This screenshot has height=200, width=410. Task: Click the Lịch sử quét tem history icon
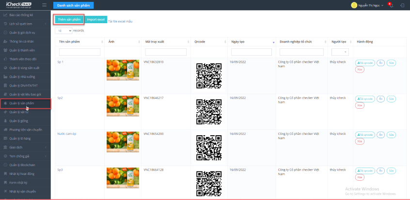pos(5,24)
